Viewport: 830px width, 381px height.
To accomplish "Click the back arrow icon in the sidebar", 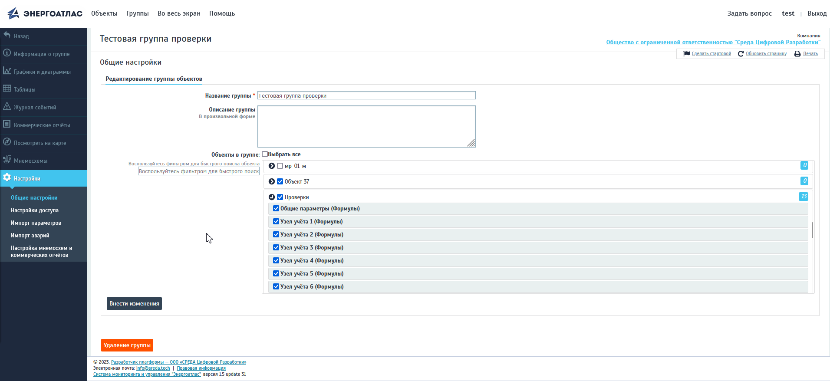I will [x=7, y=35].
